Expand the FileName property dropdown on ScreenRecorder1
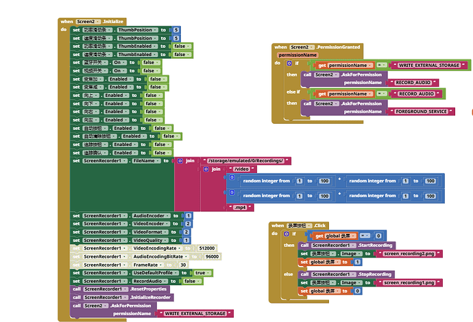 click(146, 161)
